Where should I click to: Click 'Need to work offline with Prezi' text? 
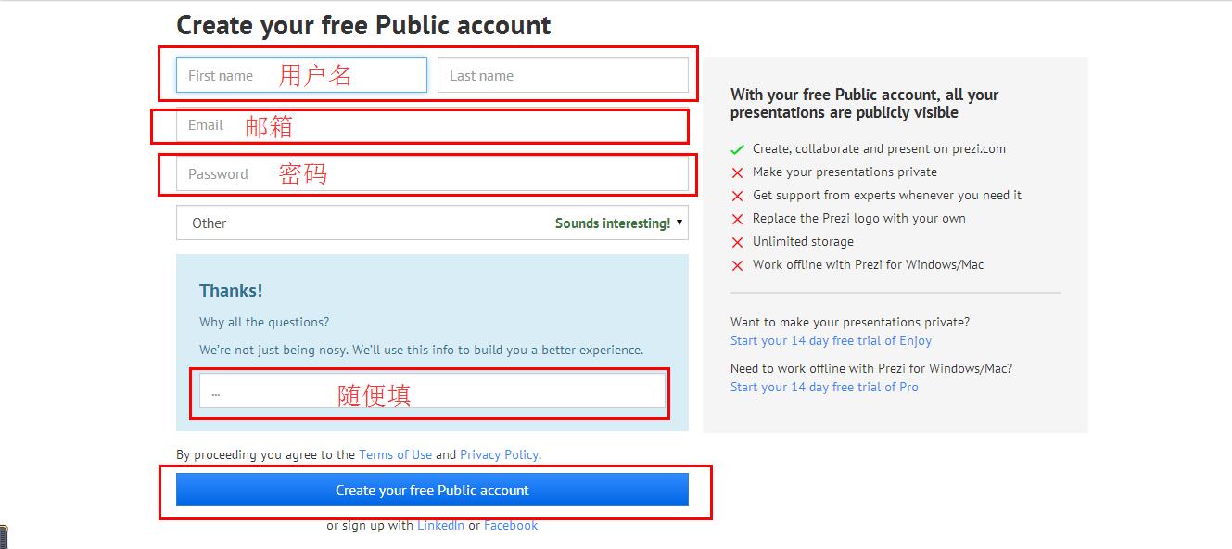point(871,368)
